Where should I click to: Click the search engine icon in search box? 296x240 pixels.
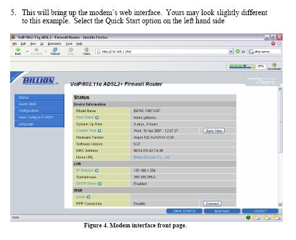click(x=251, y=52)
